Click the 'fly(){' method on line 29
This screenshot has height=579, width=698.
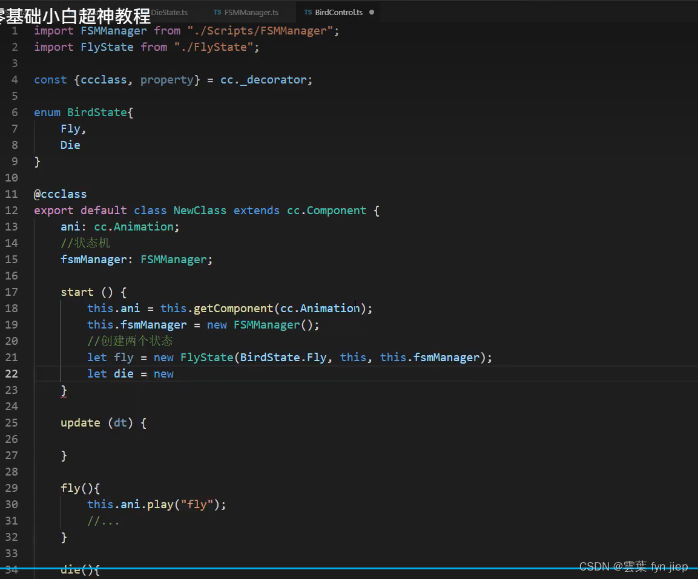pyautogui.click(x=80, y=488)
